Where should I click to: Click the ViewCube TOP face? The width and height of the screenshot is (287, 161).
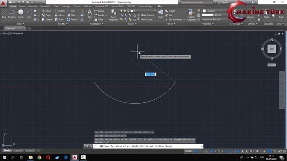coord(272,49)
